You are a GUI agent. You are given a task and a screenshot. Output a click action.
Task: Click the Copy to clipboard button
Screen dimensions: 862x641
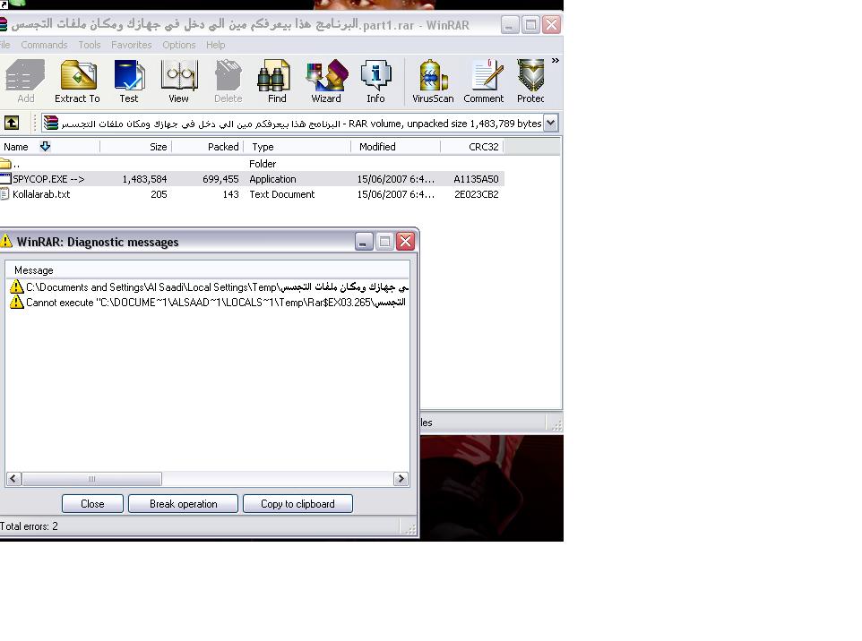click(x=297, y=504)
